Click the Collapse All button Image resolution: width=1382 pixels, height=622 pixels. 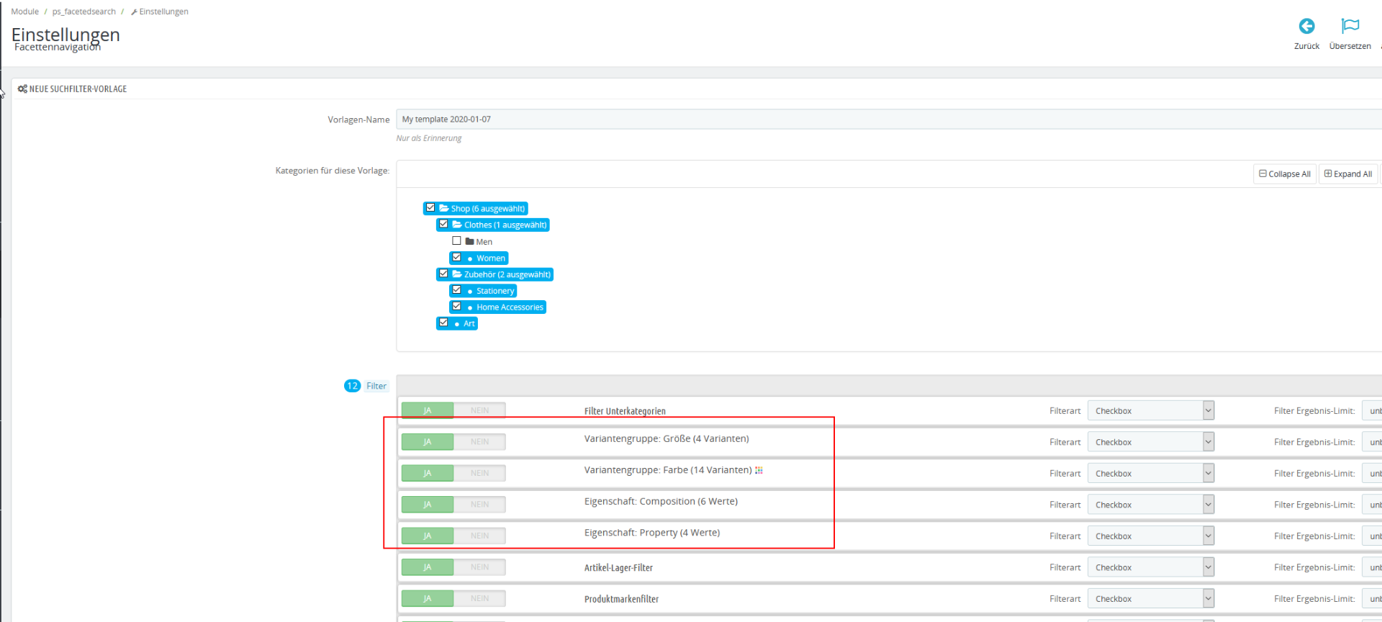[x=1285, y=174]
